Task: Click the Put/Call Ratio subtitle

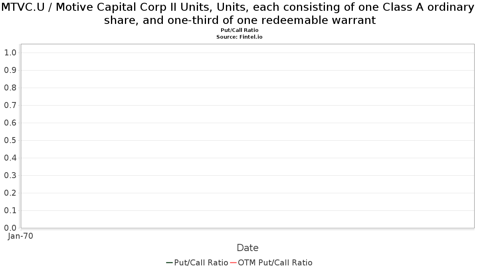Action: [x=239, y=30]
